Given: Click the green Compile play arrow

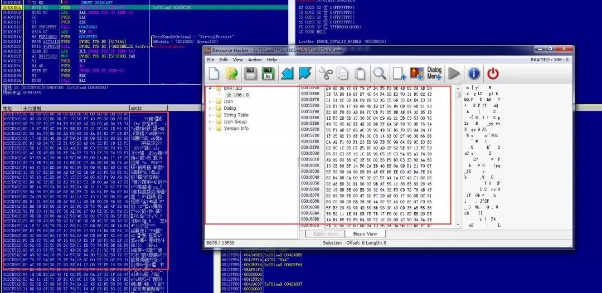Looking at the screenshot, I should coord(454,73).
